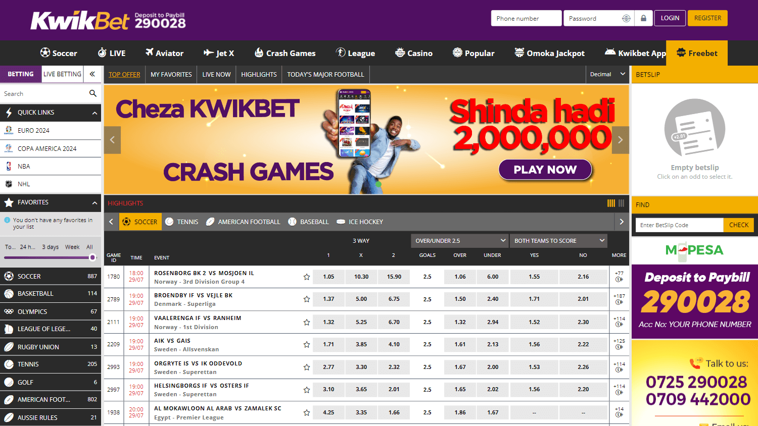Open TODAY'S MAJOR FOOTBALL tab

coord(325,74)
